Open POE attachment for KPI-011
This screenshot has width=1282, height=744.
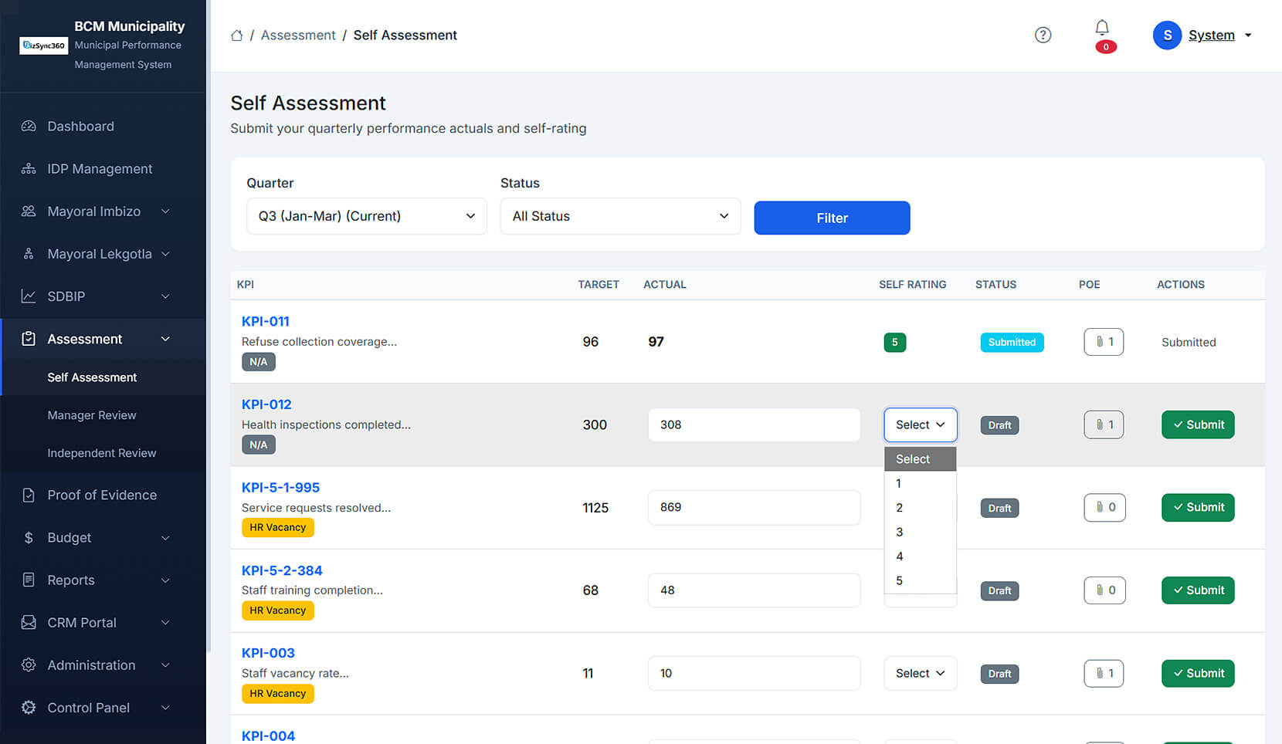(1104, 342)
